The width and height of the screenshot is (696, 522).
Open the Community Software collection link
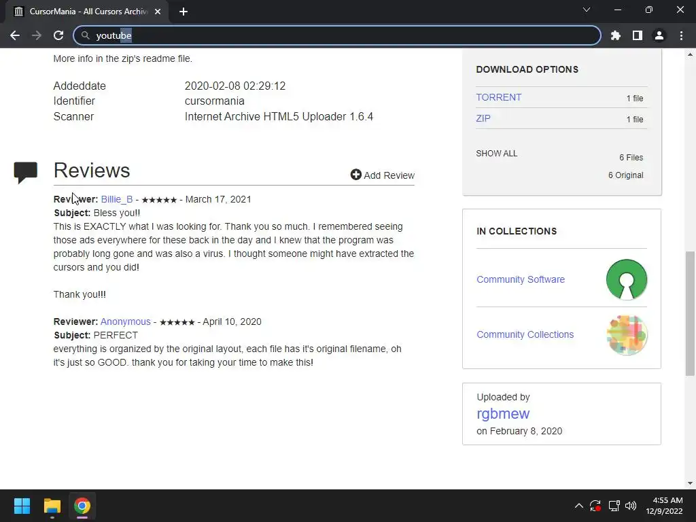521,279
